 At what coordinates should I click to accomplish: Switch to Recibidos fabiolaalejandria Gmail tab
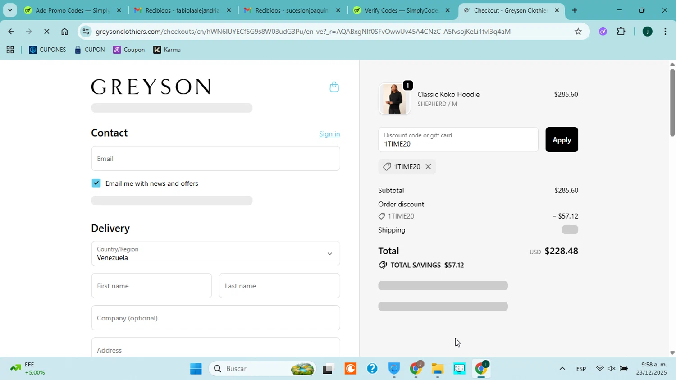pyautogui.click(x=182, y=10)
